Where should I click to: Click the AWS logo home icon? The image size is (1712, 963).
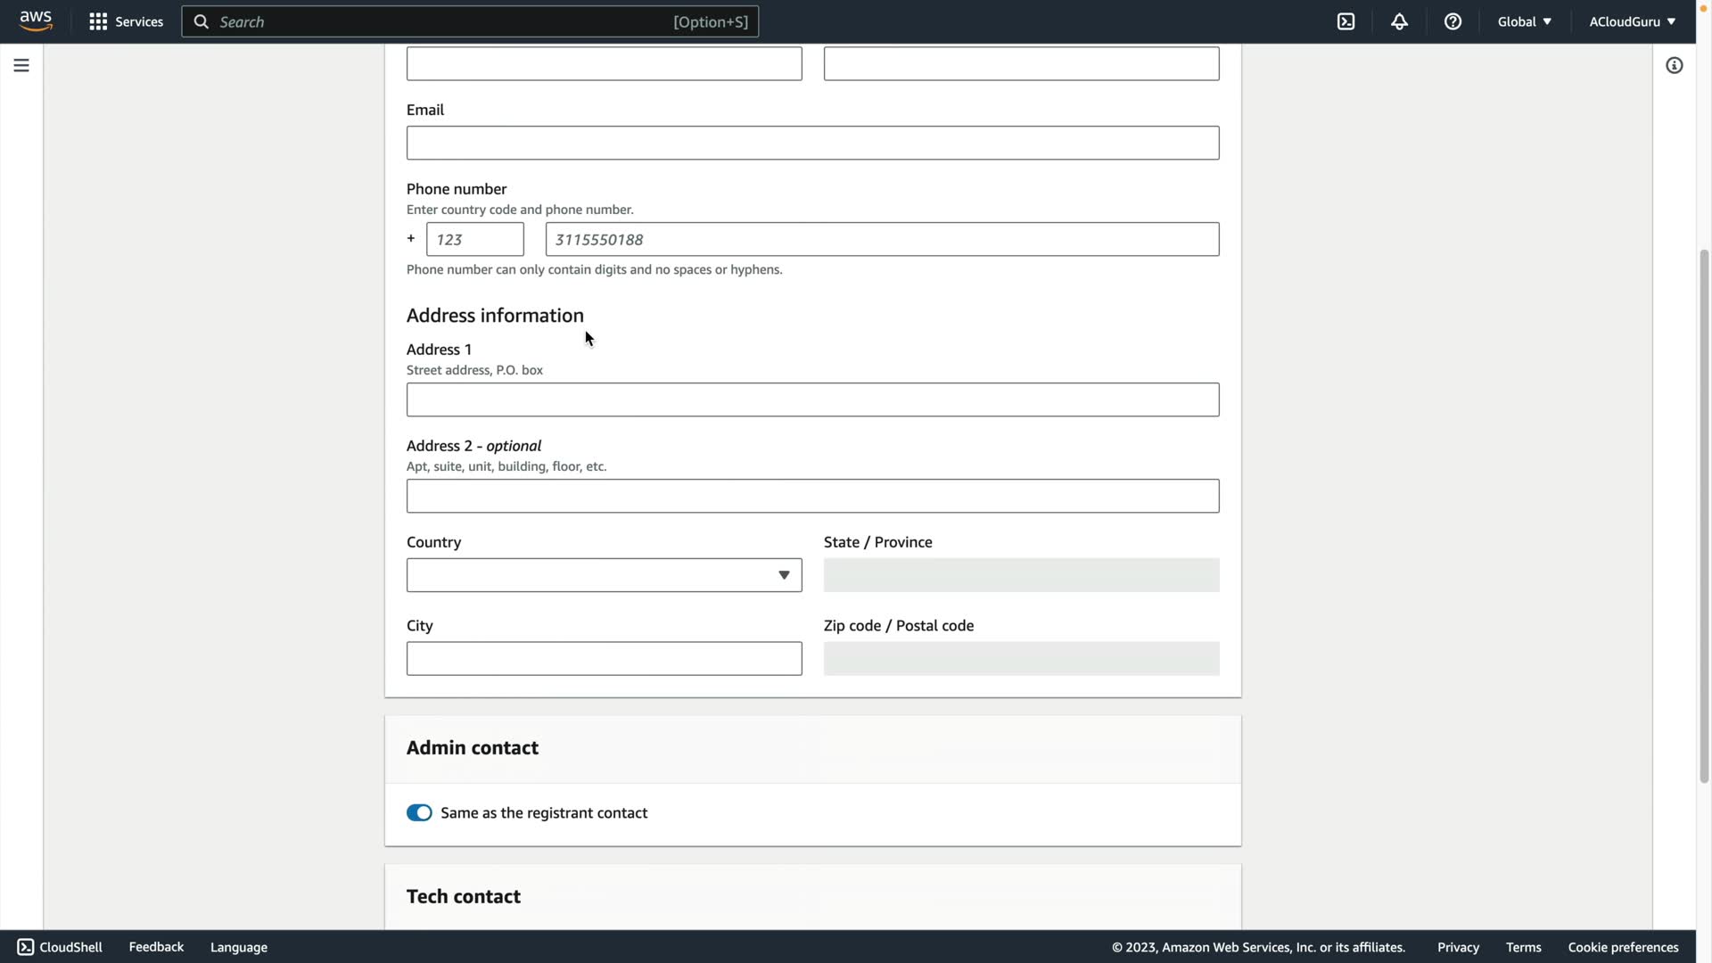(x=36, y=21)
